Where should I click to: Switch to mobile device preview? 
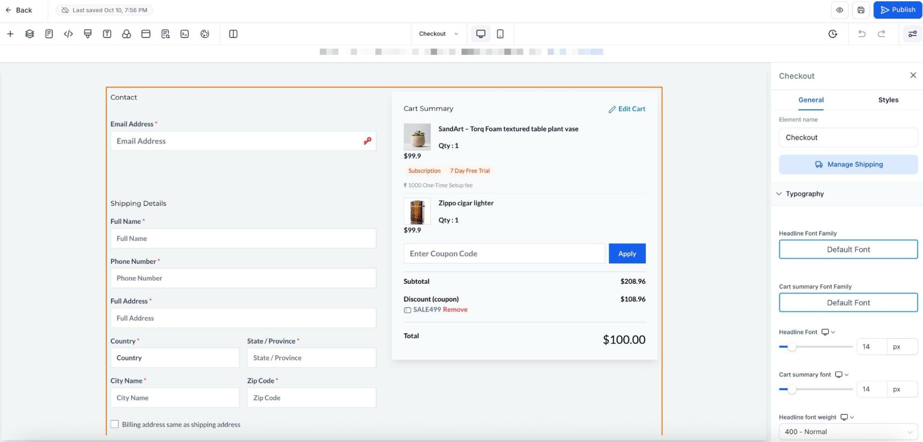[500, 34]
